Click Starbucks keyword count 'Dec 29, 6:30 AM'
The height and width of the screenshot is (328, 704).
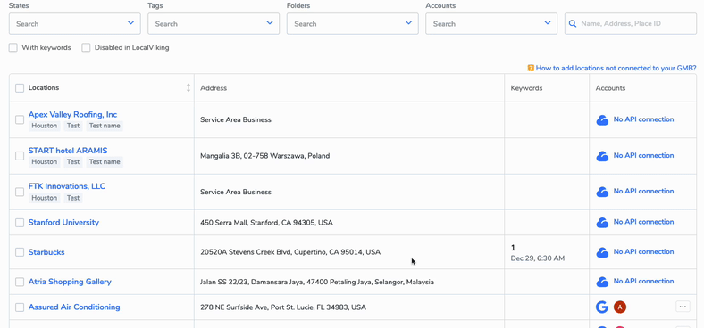(538, 258)
